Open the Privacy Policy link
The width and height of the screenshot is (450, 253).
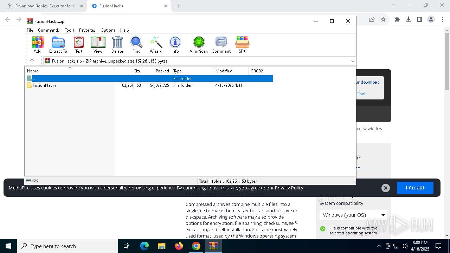289,188
